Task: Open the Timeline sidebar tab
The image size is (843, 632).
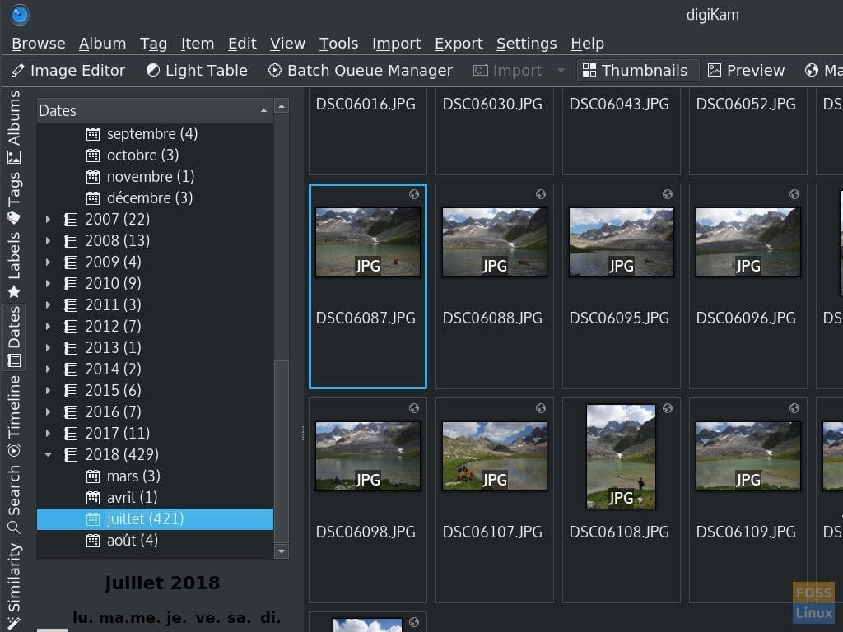Action: pyautogui.click(x=14, y=416)
